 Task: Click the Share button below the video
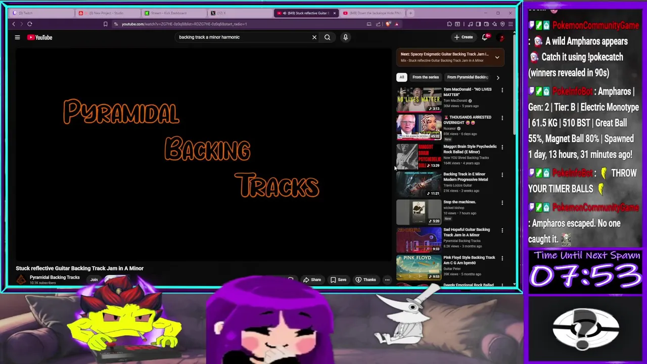coord(312,280)
